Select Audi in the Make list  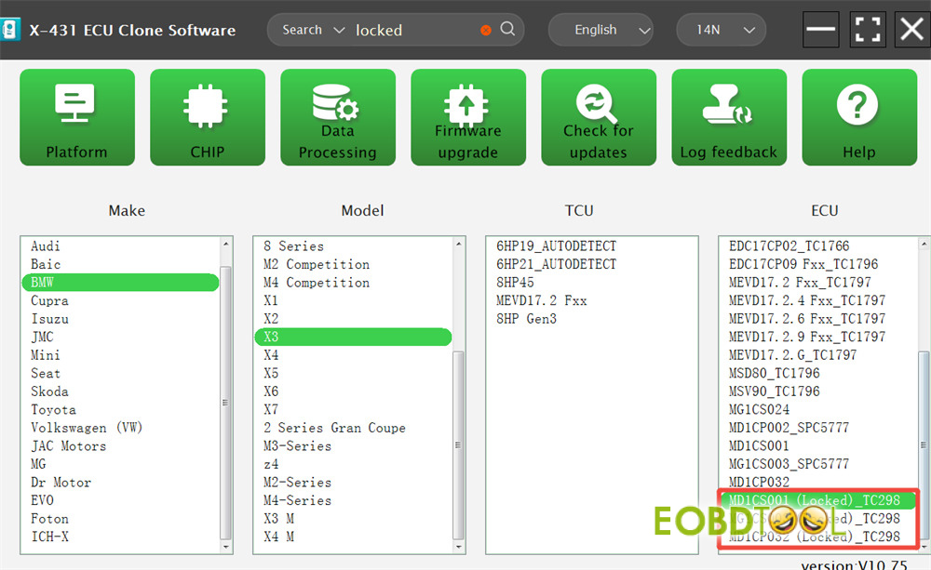(46, 246)
